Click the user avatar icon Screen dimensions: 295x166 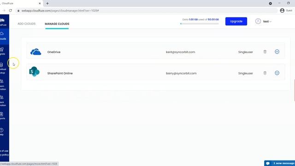(x=258, y=21)
